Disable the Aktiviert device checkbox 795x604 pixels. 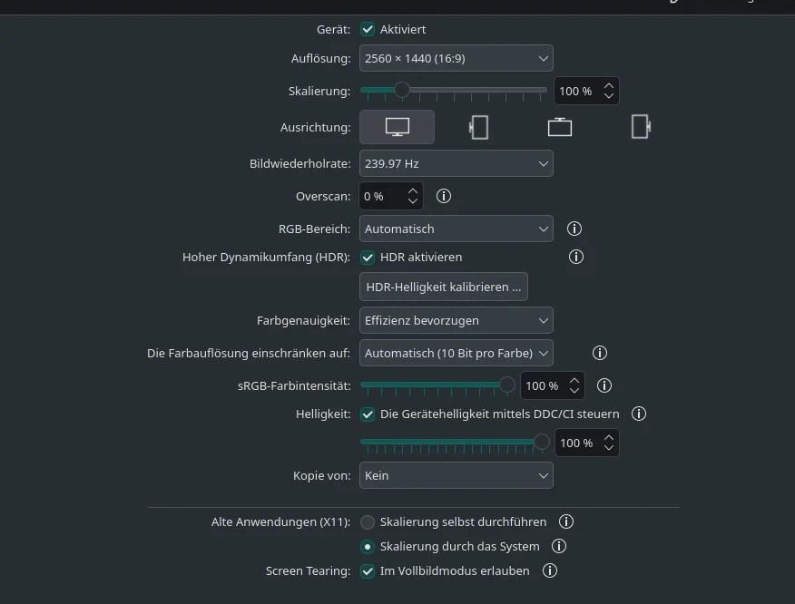click(x=368, y=29)
